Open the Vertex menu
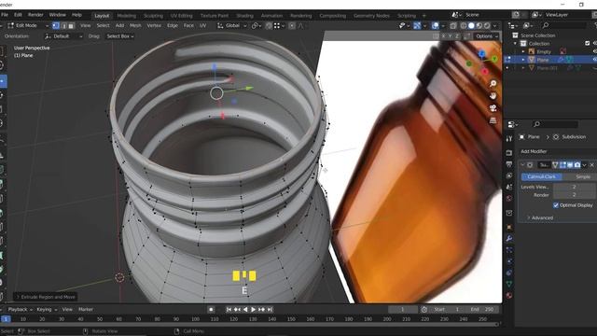The width and height of the screenshot is (597, 336). [154, 25]
